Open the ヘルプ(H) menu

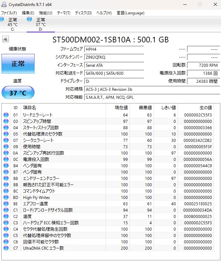coord(104,13)
